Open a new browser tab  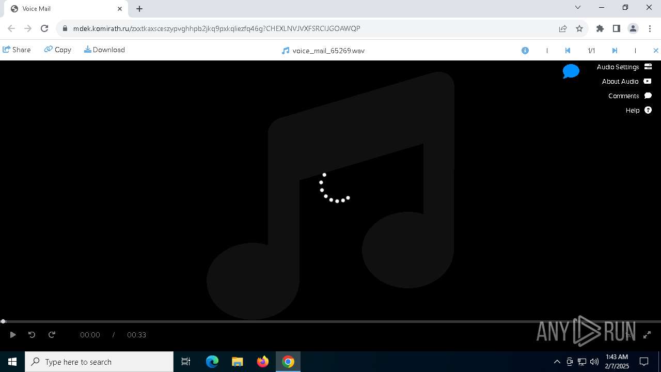click(139, 9)
